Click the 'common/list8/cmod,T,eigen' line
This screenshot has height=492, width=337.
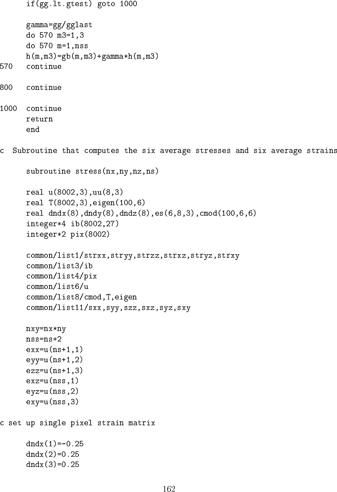click(x=81, y=298)
